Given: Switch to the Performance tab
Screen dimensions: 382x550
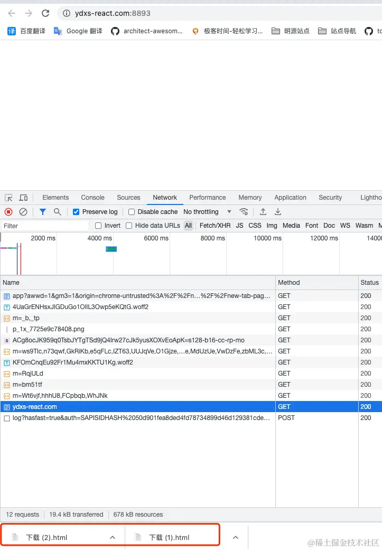Looking at the screenshot, I should pos(208,198).
